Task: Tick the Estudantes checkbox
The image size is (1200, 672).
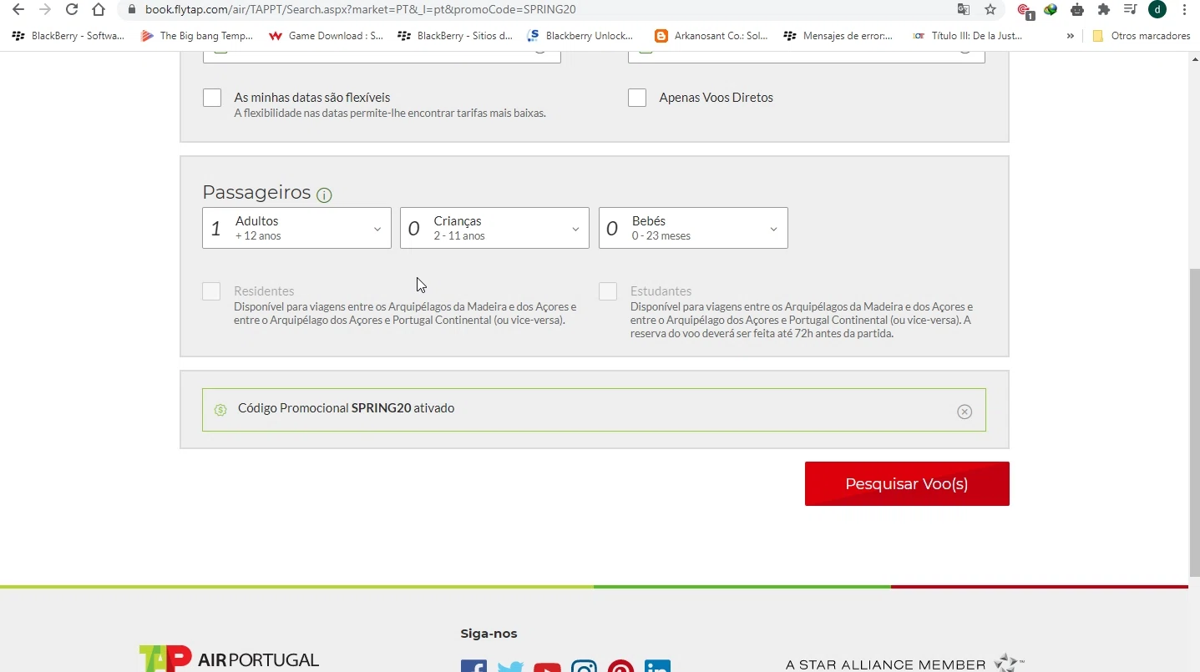Action: [x=608, y=291]
